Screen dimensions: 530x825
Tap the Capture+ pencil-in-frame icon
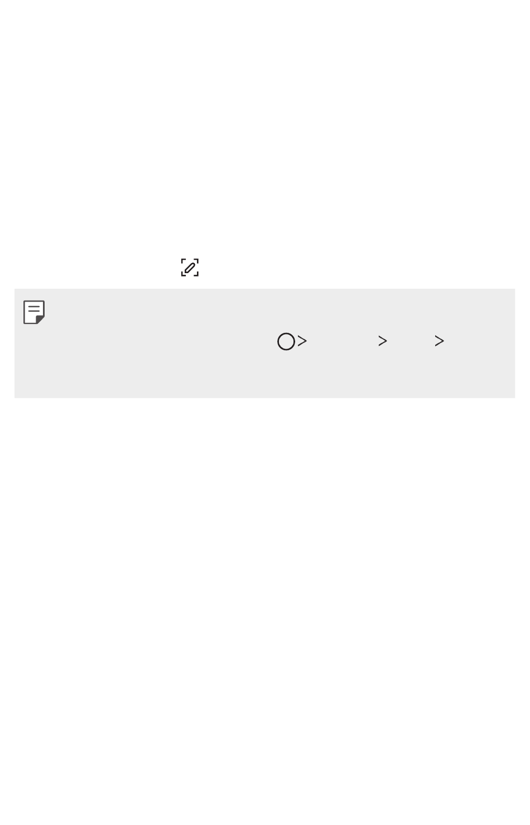click(x=190, y=268)
